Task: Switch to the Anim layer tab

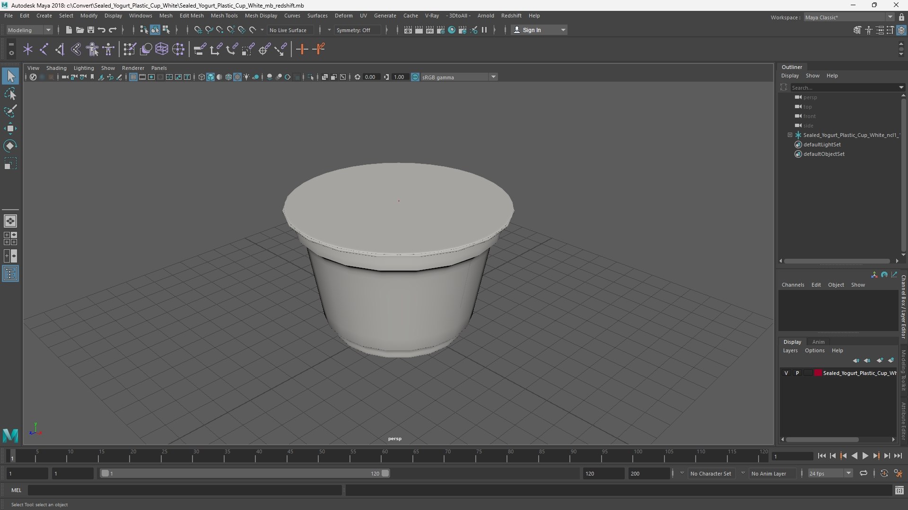Action: [818, 342]
